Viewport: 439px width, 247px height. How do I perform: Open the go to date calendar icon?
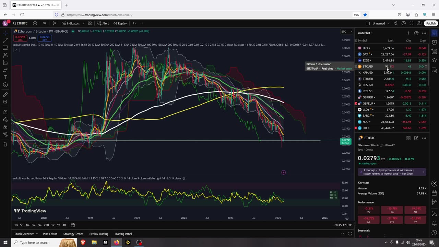(73, 225)
